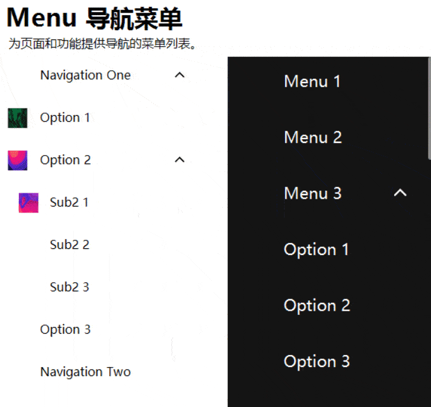This screenshot has height=407, width=431.
Task: Select Menu 2 in dark menu
Action: coord(313,137)
